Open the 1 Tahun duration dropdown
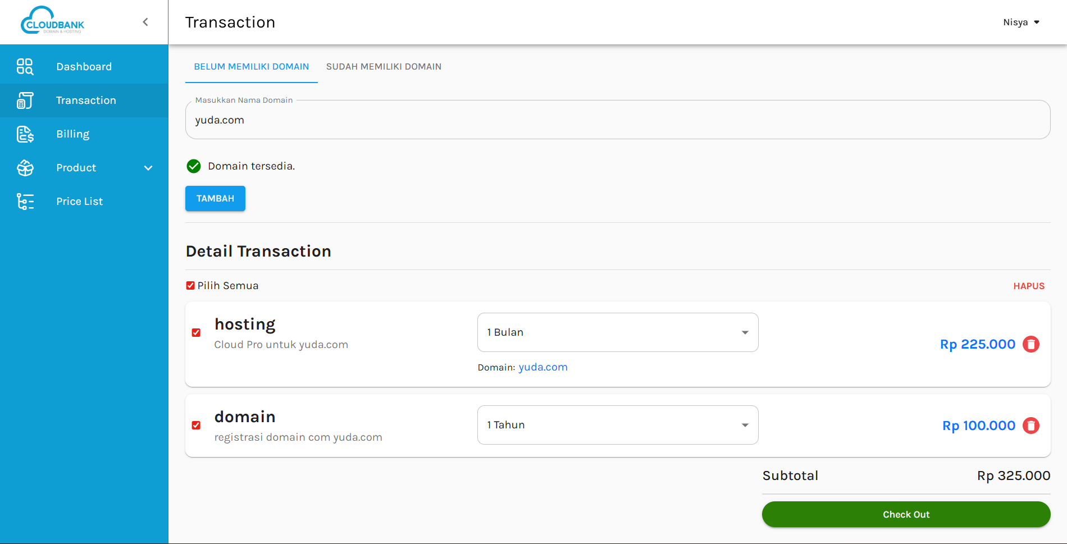Viewport: 1067px width, 544px height. tap(617, 425)
